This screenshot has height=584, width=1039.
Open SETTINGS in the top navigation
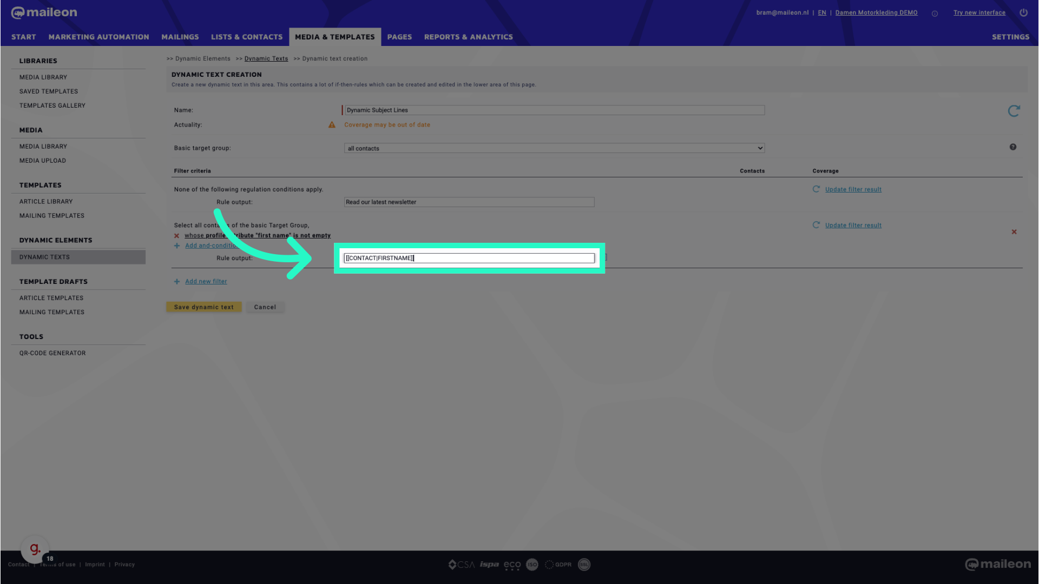[x=1010, y=37]
